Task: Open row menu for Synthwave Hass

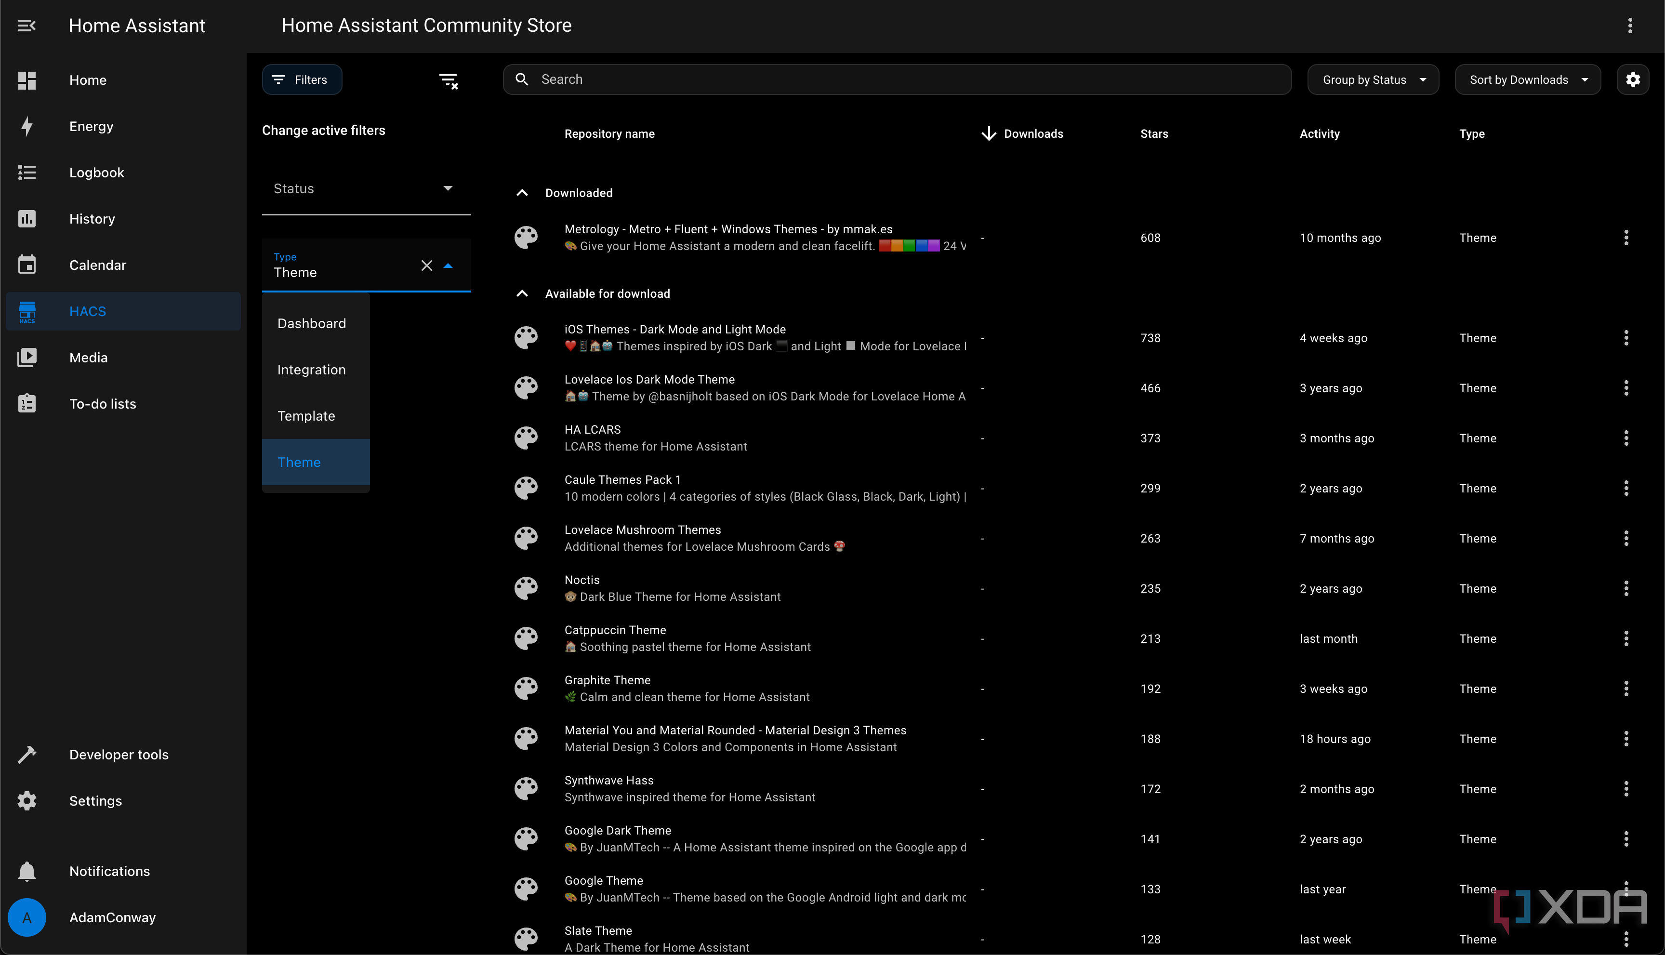Action: (1626, 789)
